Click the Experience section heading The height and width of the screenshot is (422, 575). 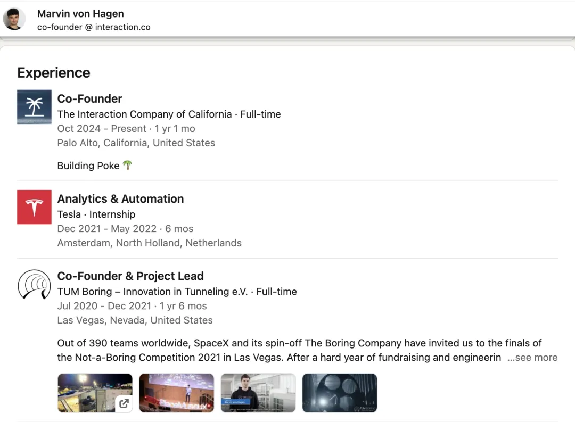54,72
